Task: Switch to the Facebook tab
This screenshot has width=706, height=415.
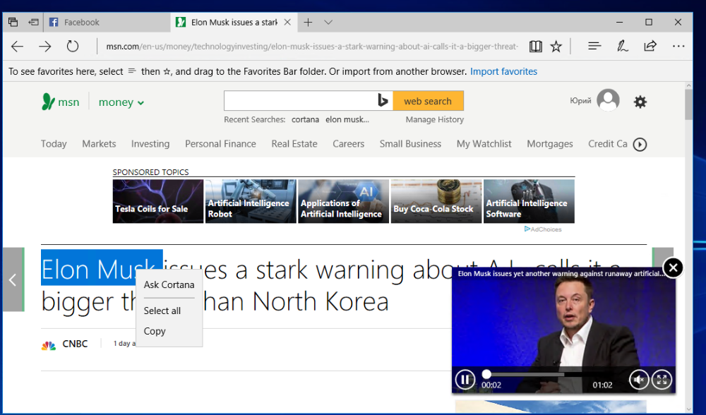Action: coord(107,22)
